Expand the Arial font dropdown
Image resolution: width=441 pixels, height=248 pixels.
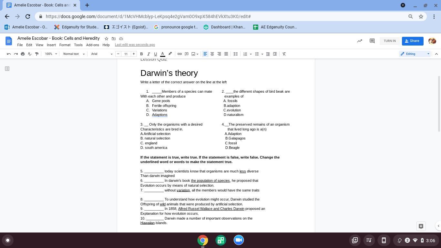point(101,54)
